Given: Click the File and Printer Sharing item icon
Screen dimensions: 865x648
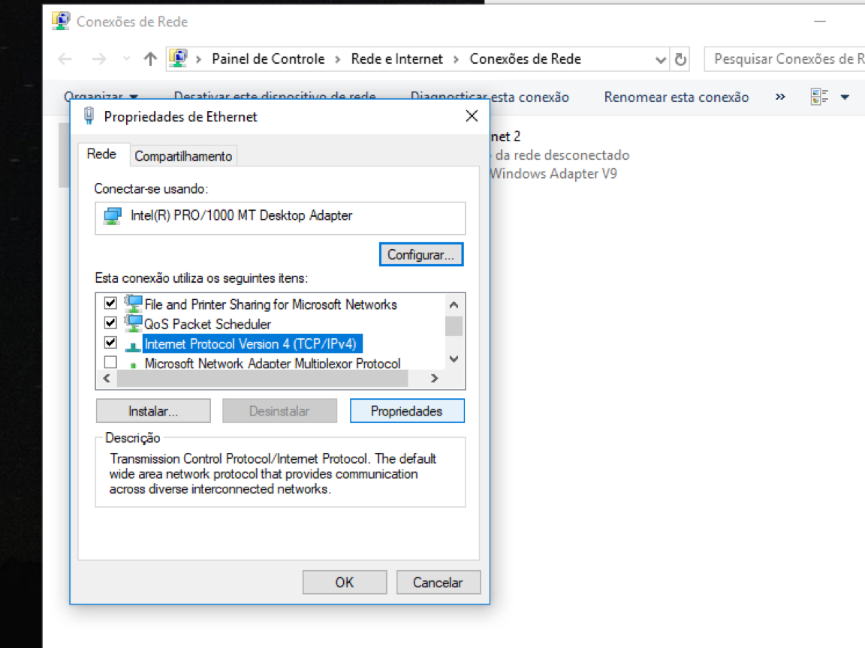Looking at the screenshot, I should click(x=133, y=304).
